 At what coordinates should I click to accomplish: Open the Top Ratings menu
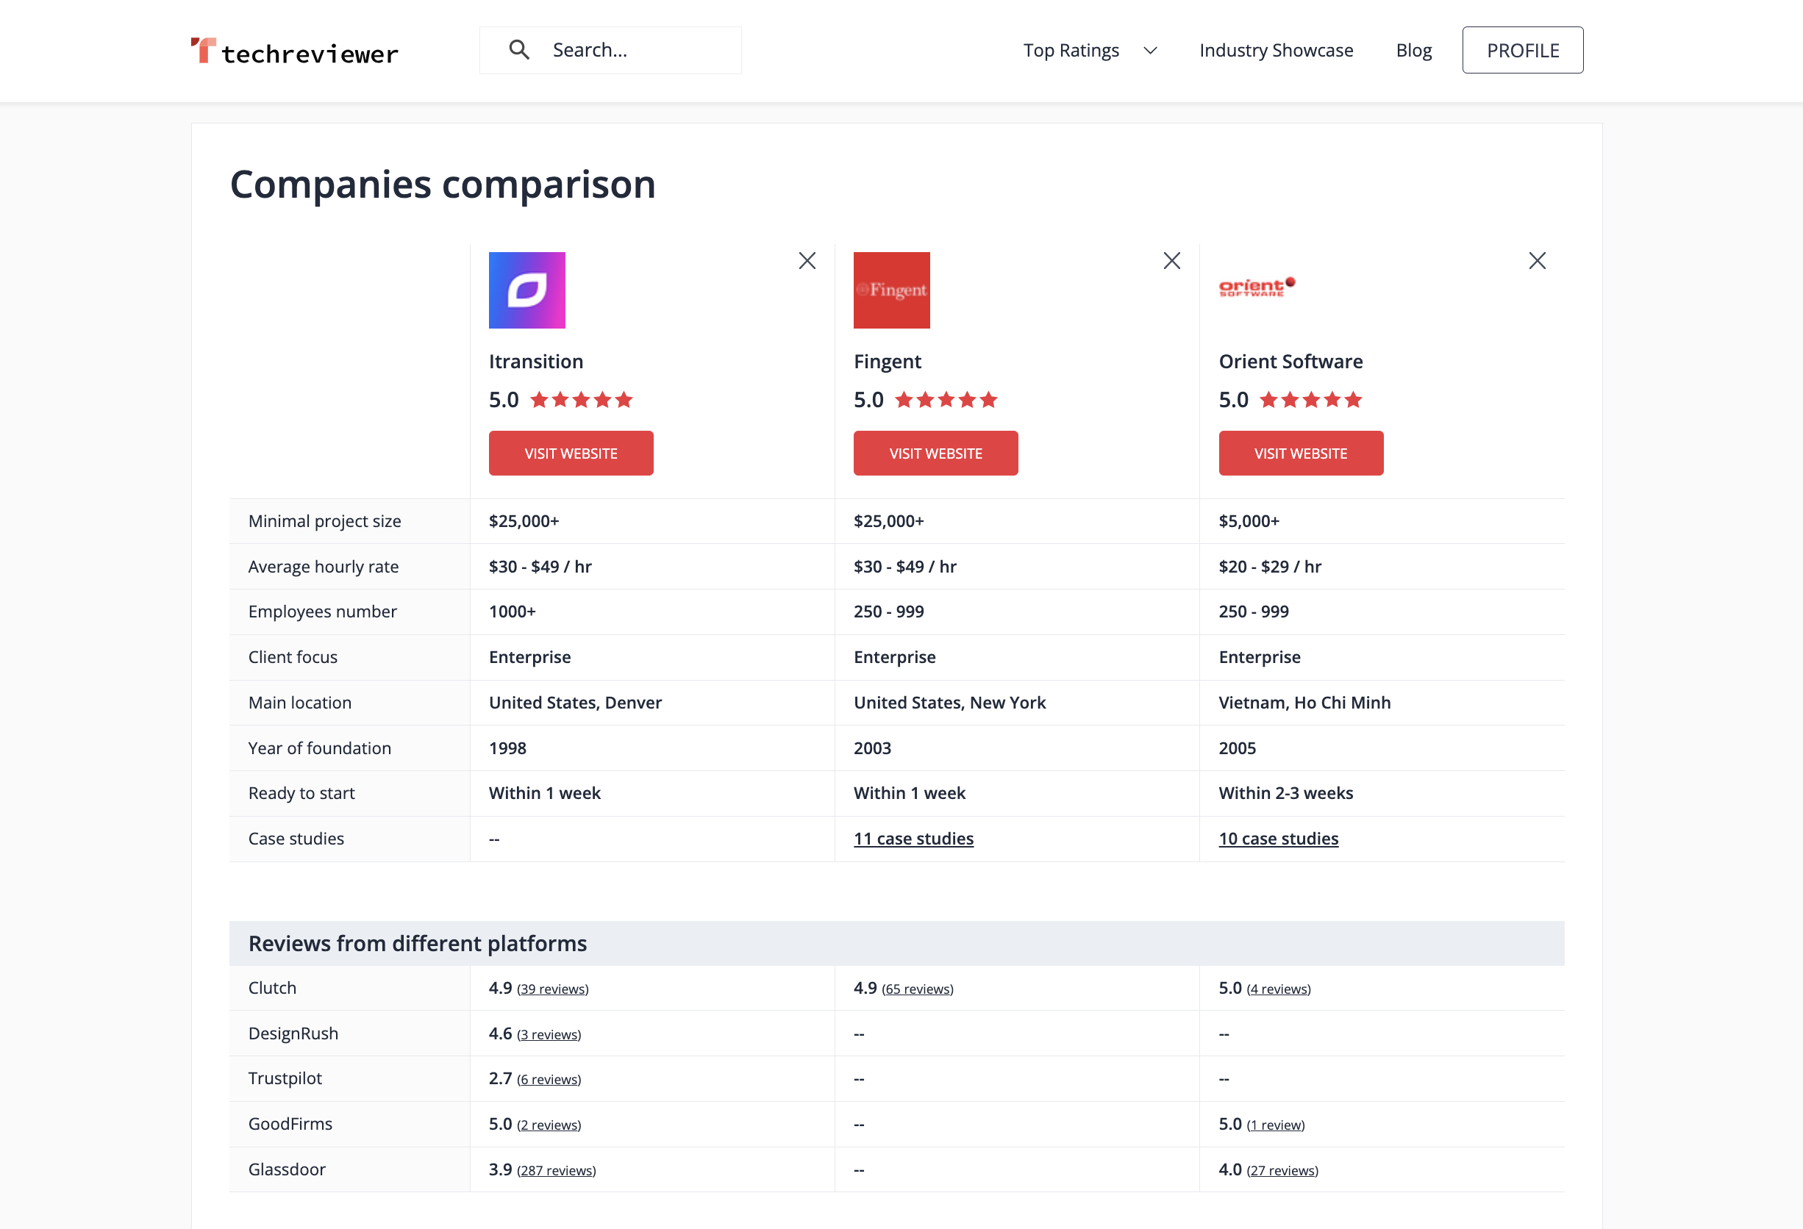coord(1071,51)
